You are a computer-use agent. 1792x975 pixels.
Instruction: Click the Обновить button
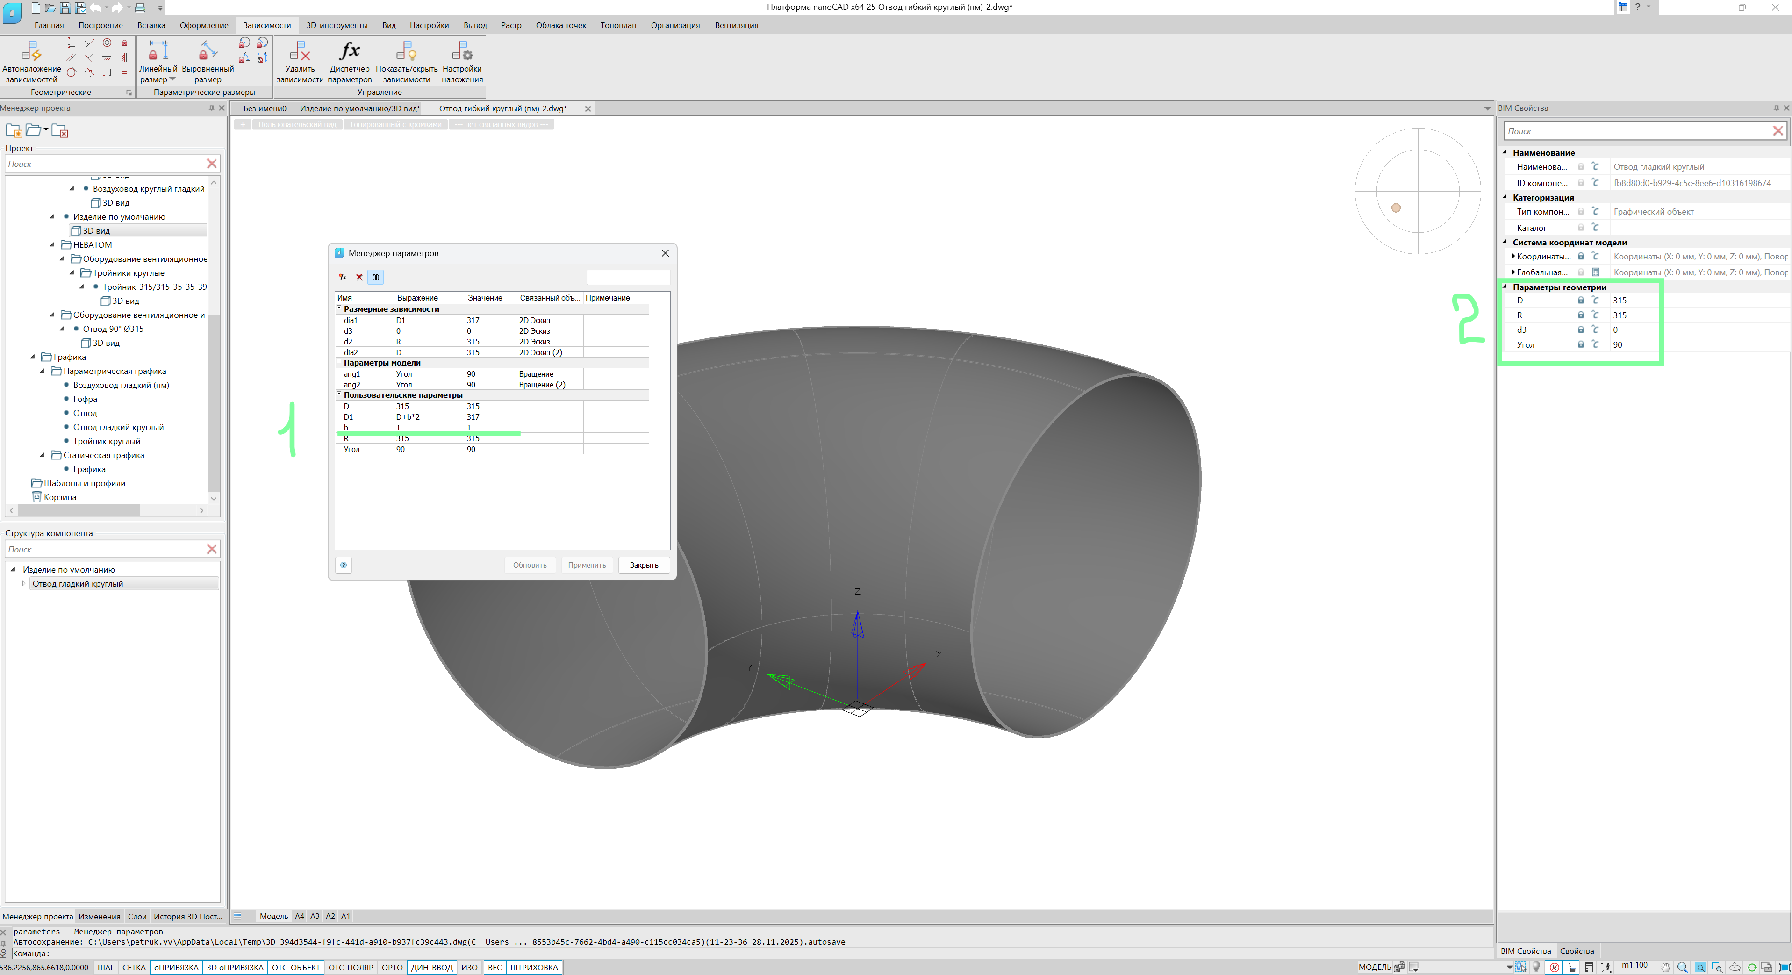530,565
